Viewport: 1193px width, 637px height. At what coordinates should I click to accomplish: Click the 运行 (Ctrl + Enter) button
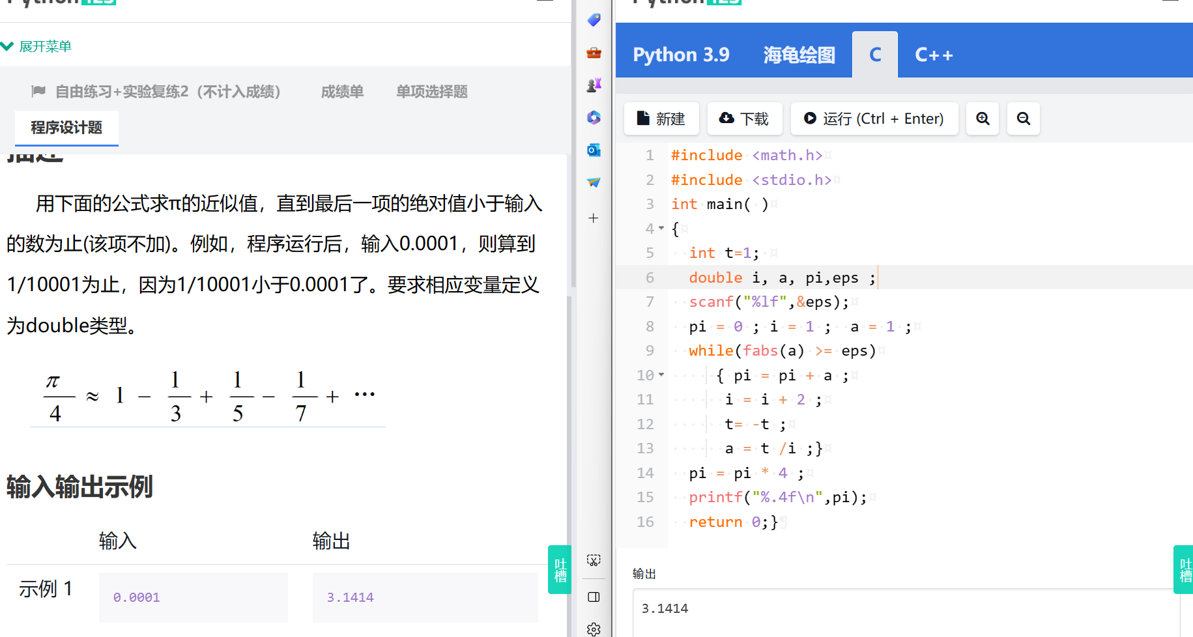(874, 119)
